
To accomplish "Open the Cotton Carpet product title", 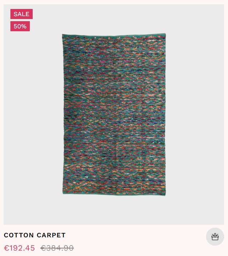I will [34, 235].
